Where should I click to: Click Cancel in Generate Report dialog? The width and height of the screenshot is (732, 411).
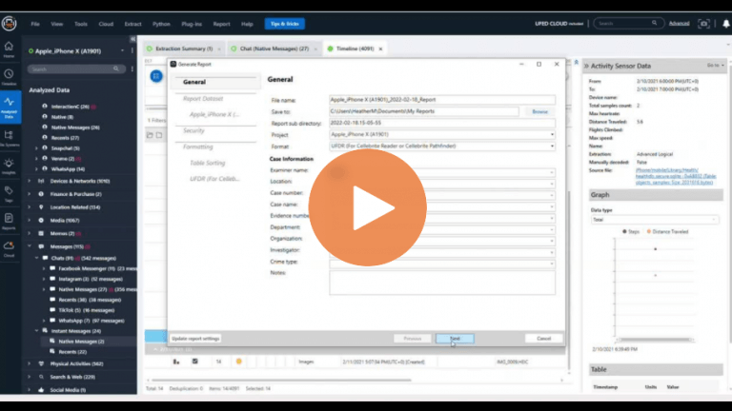(x=543, y=339)
